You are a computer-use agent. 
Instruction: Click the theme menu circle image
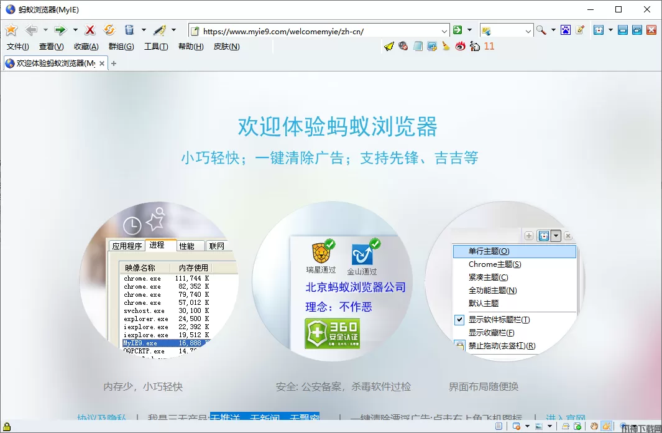coord(505,281)
